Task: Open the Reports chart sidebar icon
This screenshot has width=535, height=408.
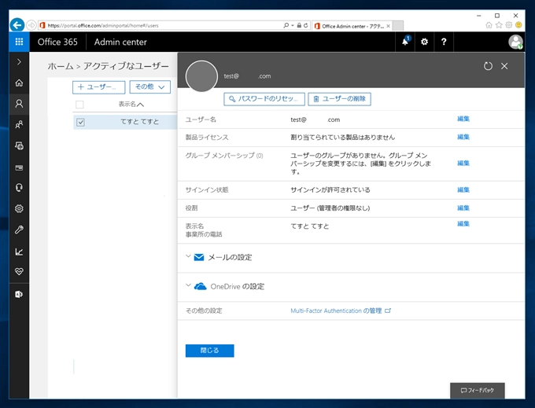Action: (19, 252)
